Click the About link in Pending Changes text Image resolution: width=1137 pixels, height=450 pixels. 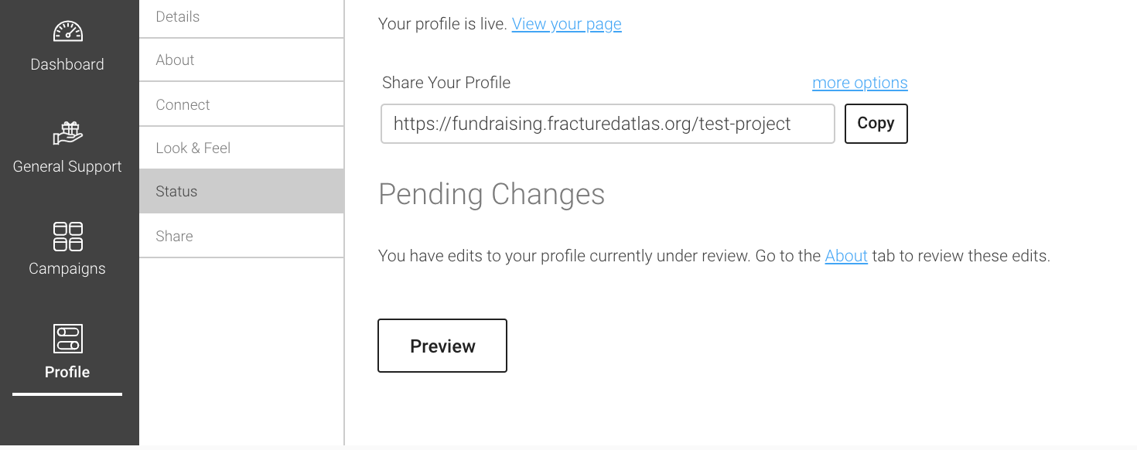click(x=846, y=256)
